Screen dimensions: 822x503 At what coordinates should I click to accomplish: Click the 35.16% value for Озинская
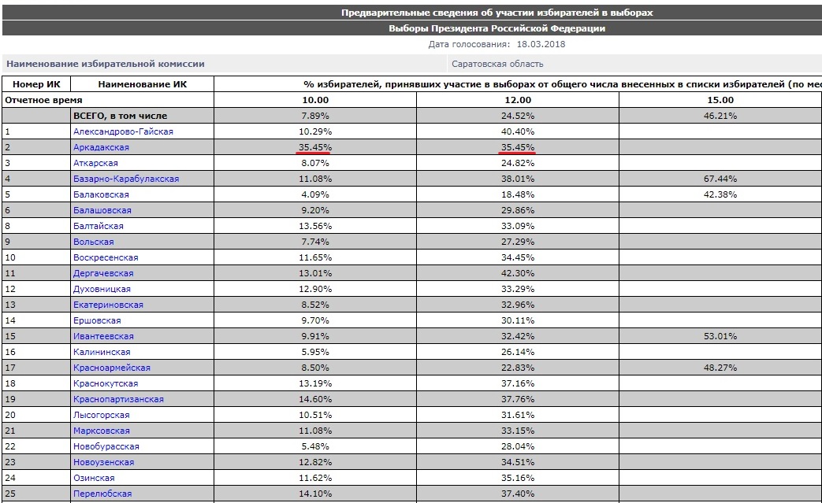518,477
